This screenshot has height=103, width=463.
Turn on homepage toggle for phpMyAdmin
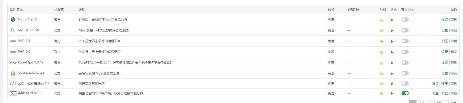point(405,73)
